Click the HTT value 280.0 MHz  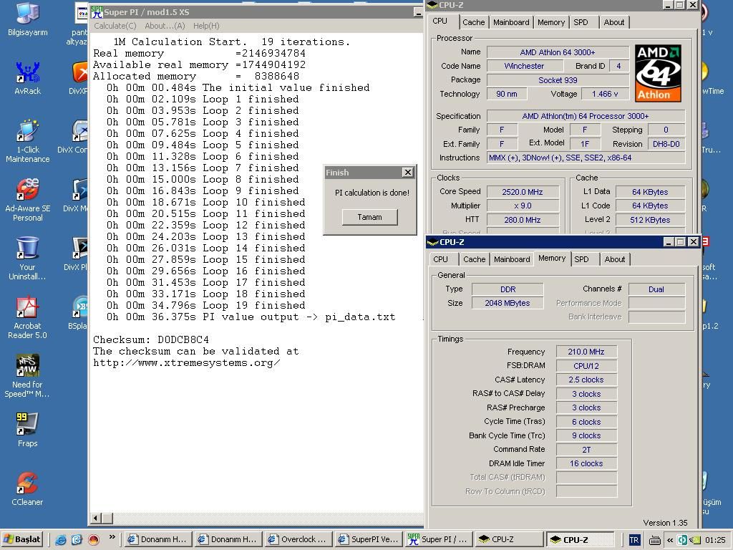(523, 220)
